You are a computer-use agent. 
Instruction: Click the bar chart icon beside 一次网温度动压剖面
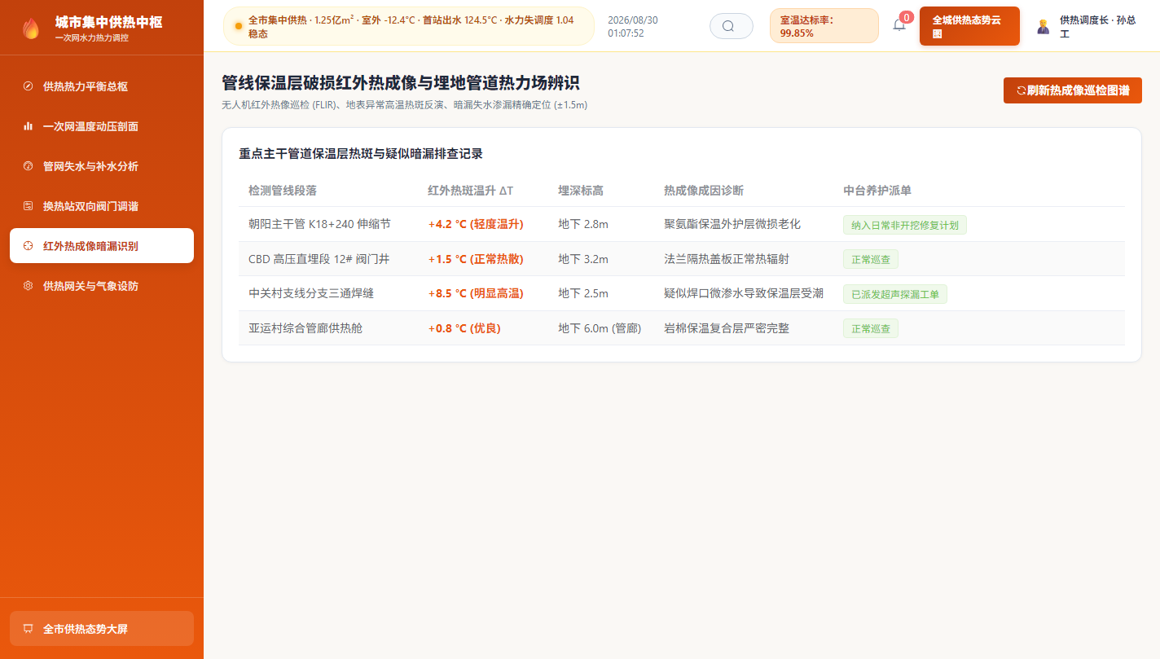point(28,126)
